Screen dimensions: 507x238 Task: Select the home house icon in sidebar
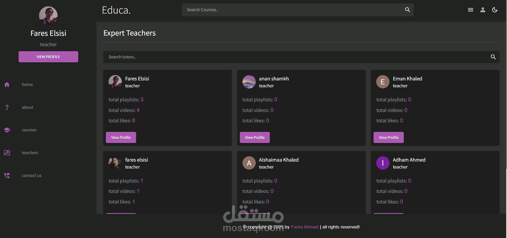pyautogui.click(x=7, y=85)
